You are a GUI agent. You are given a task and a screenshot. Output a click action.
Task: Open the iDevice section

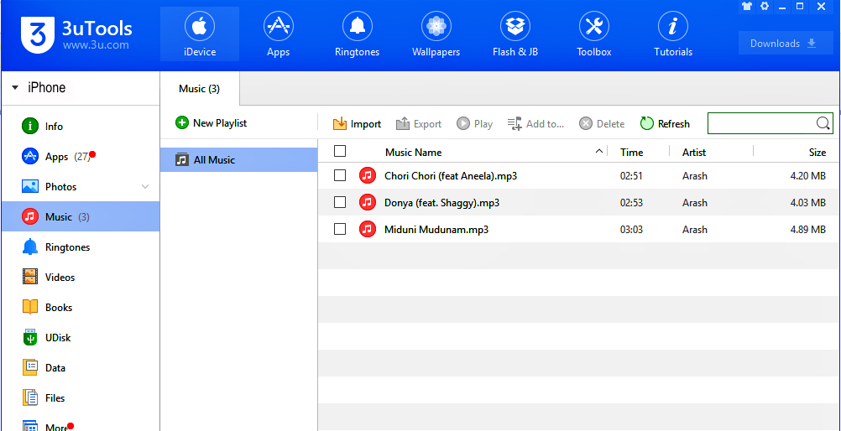pyautogui.click(x=200, y=34)
